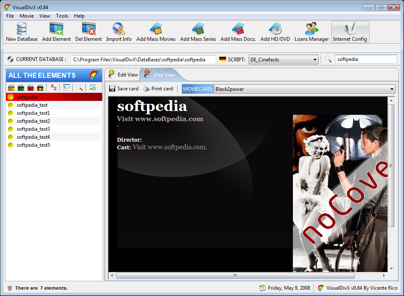Open the Tools menu
The width and height of the screenshot is (404, 296).
pos(62,16)
